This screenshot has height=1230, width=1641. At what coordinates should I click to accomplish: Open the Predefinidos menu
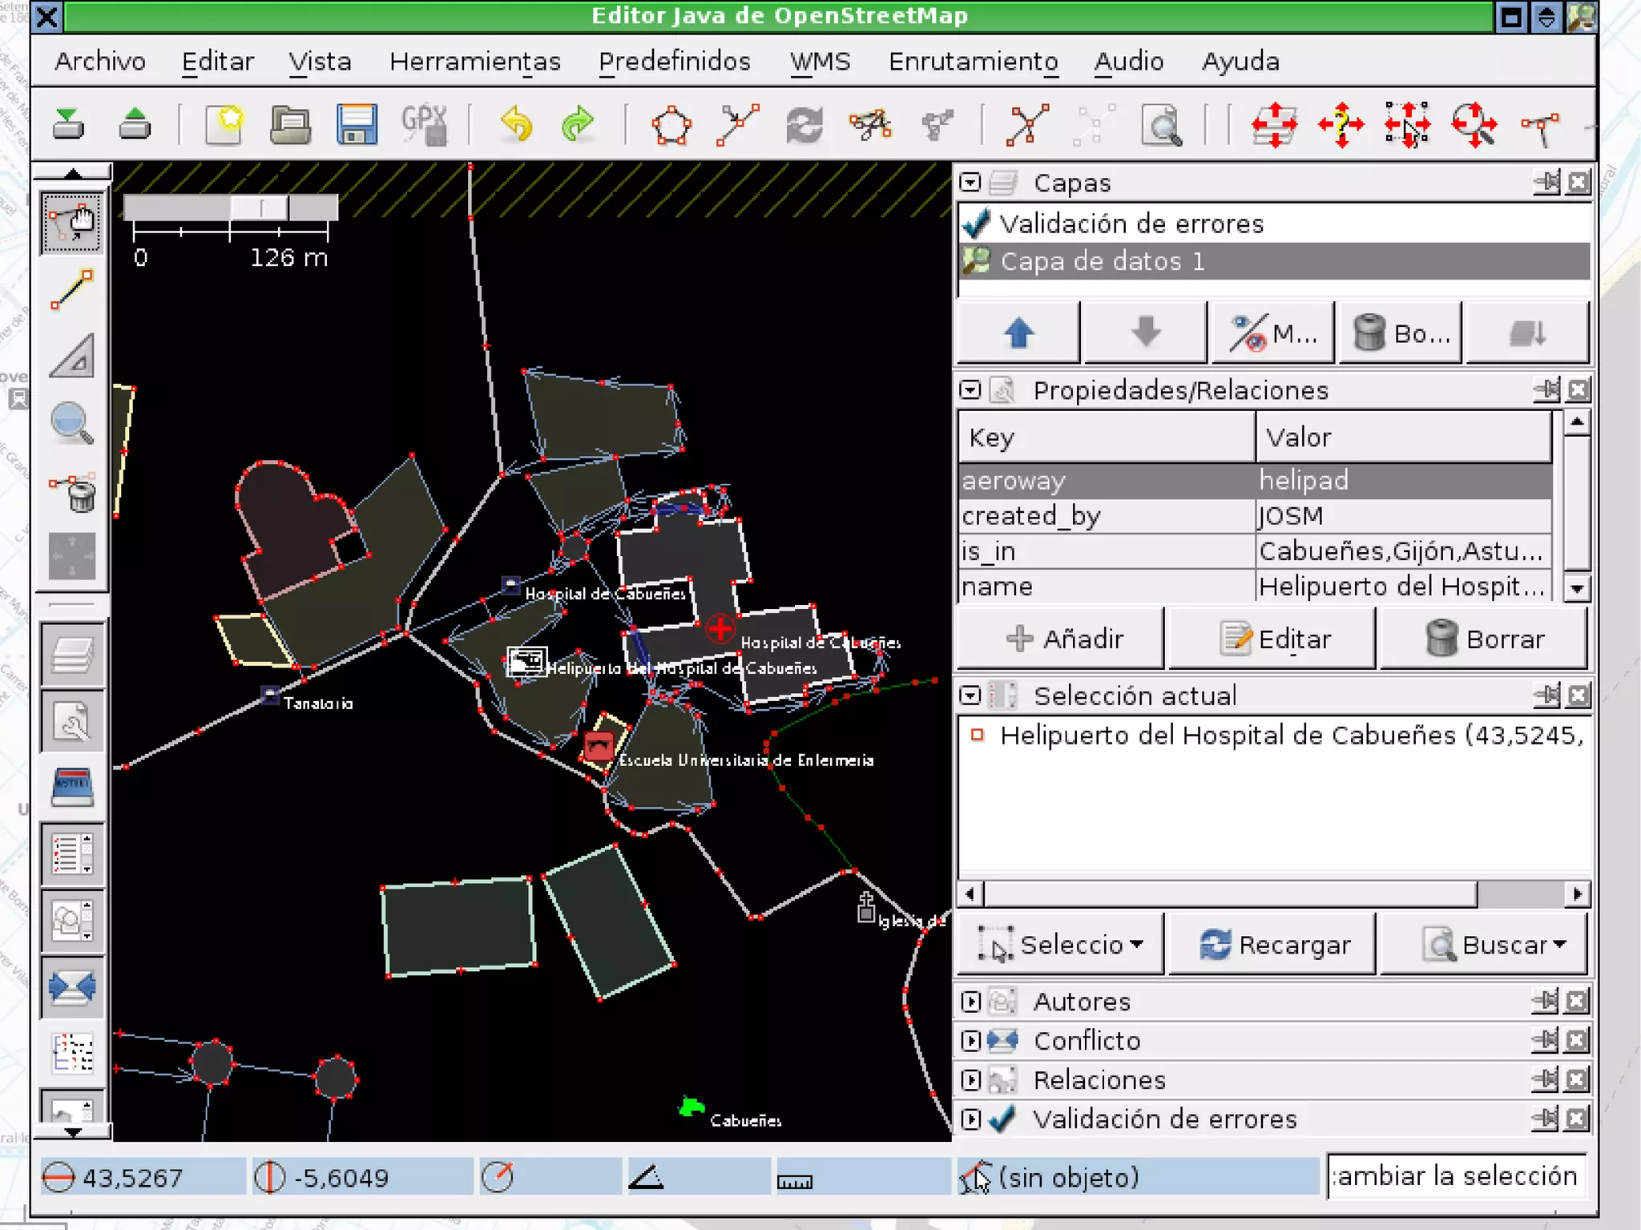[x=674, y=62]
